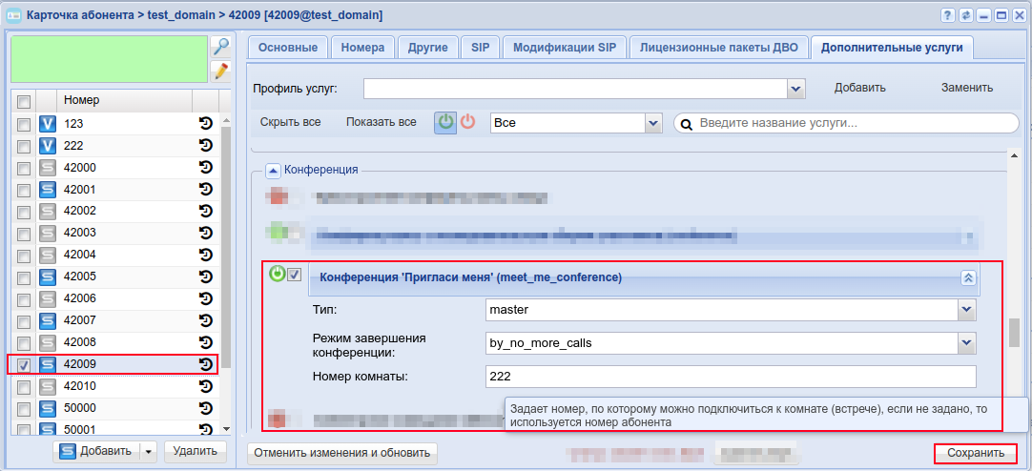Switch to the SIP tab
The height and width of the screenshot is (471, 1032).
tap(480, 48)
